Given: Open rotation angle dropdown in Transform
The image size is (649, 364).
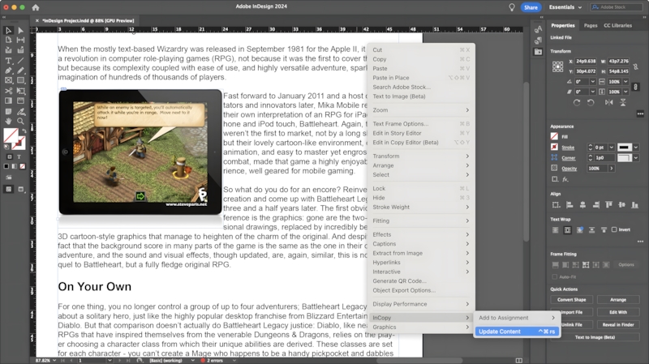Looking at the screenshot, I should coord(593,82).
